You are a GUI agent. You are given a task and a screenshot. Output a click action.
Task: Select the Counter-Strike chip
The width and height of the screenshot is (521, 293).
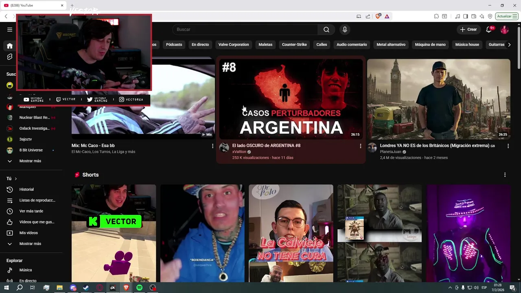[294, 44]
